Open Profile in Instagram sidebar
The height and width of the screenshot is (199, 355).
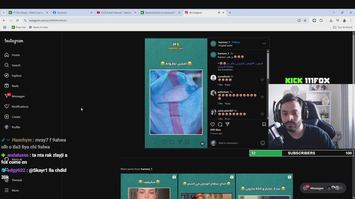coord(12,127)
